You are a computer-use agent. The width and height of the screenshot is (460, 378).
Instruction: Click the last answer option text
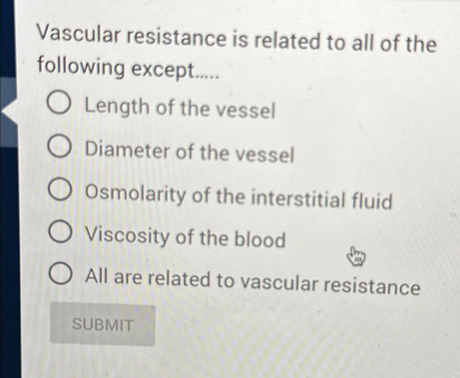252,281
